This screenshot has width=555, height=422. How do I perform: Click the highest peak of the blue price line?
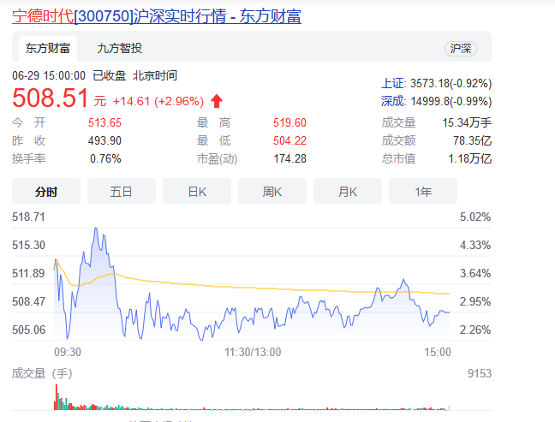click(94, 229)
